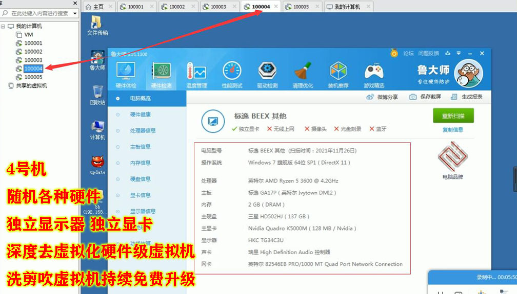Open the 论坛 forum link
Screen dimensions: 517x294
point(408,53)
